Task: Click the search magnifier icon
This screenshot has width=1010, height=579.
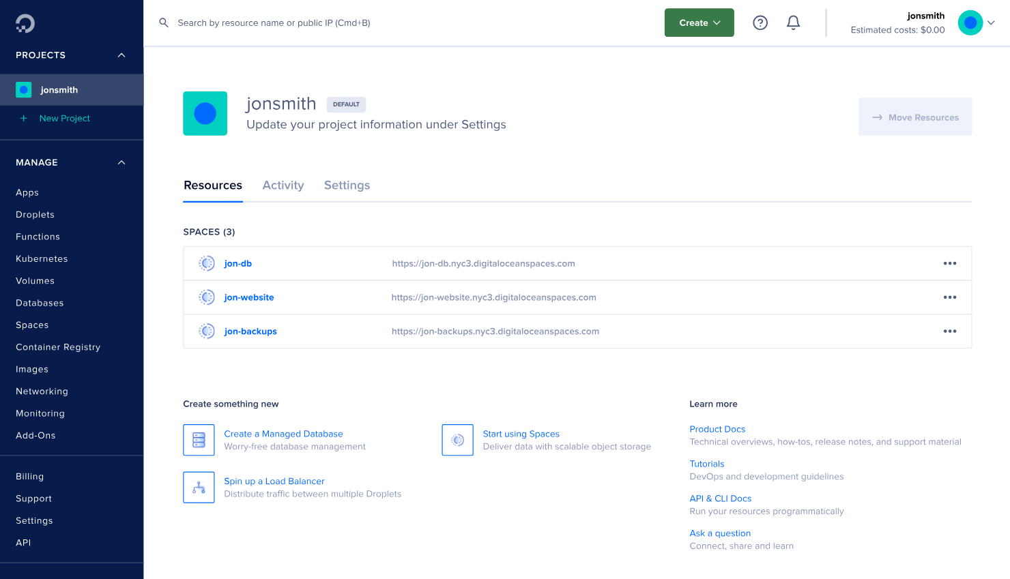Action: (164, 23)
